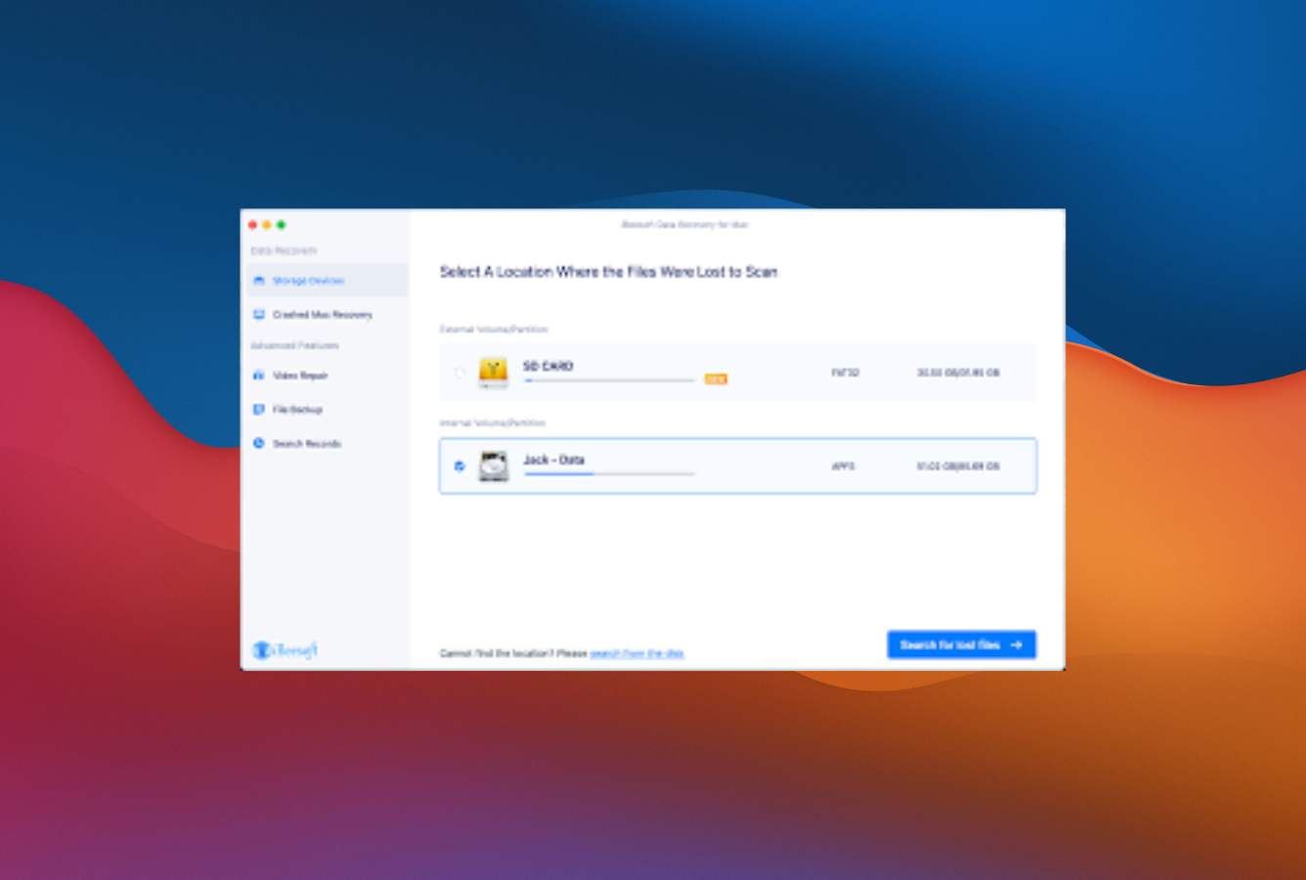Click the Jack - Data hard disk icon
Screen dimensions: 1306x880
(x=494, y=466)
